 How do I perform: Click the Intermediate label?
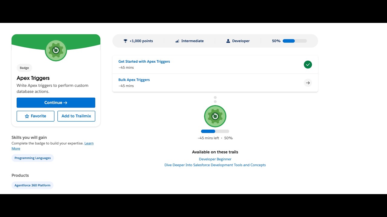pyautogui.click(x=193, y=41)
